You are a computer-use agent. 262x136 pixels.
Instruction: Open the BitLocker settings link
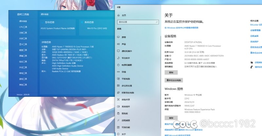pos(256,25)
